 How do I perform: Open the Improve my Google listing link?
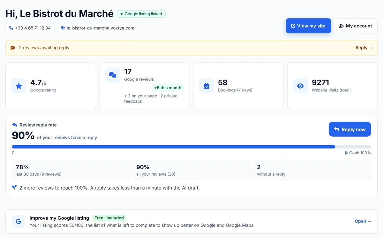pyautogui.click(x=363, y=221)
